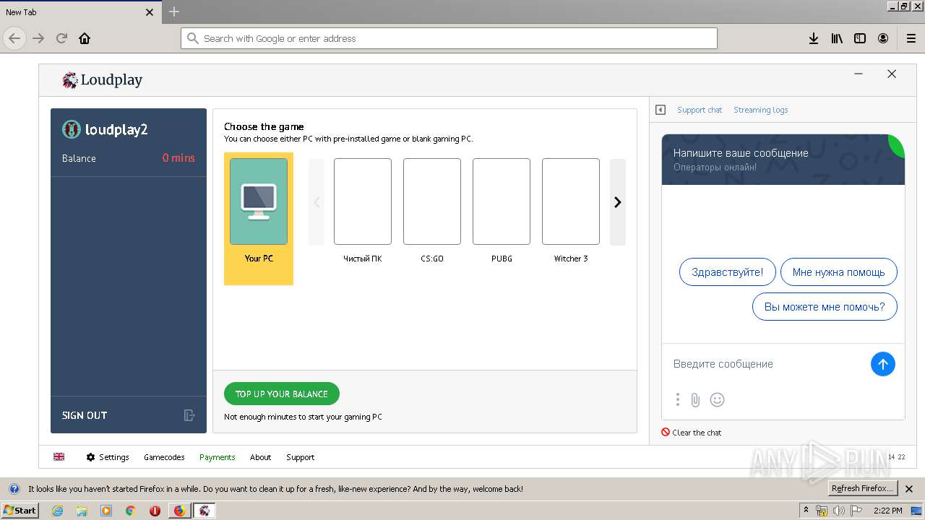
Task: Open Firefox hamburger menu
Action: (911, 38)
